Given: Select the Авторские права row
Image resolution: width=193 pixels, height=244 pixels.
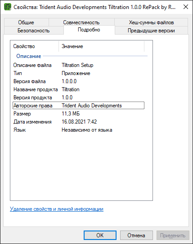Looking at the screenshot, I should (79, 106).
